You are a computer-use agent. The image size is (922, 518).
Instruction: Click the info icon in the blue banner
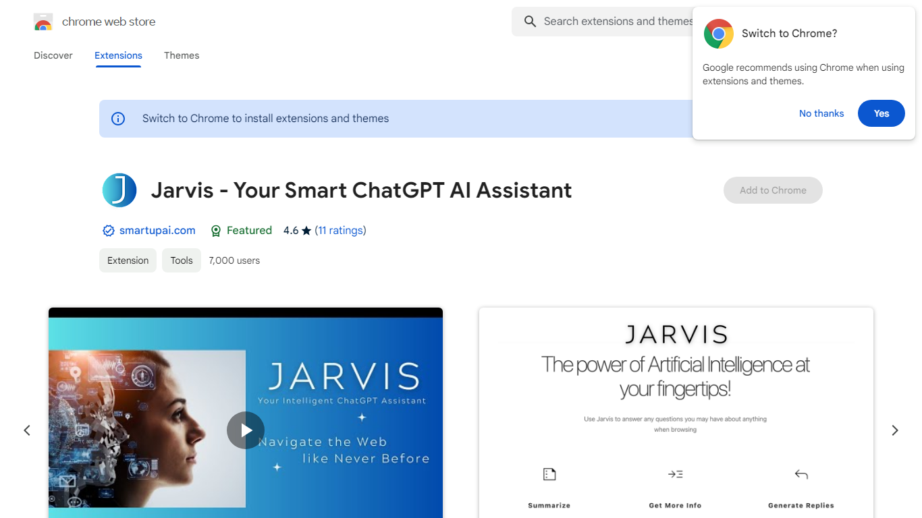coord(118,119)
